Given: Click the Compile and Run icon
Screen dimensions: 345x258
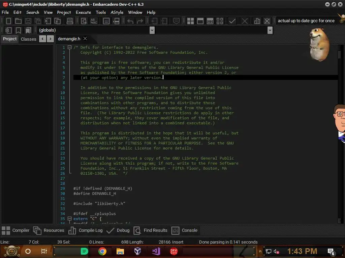Looking at the screenshot, I should point(210,21).
